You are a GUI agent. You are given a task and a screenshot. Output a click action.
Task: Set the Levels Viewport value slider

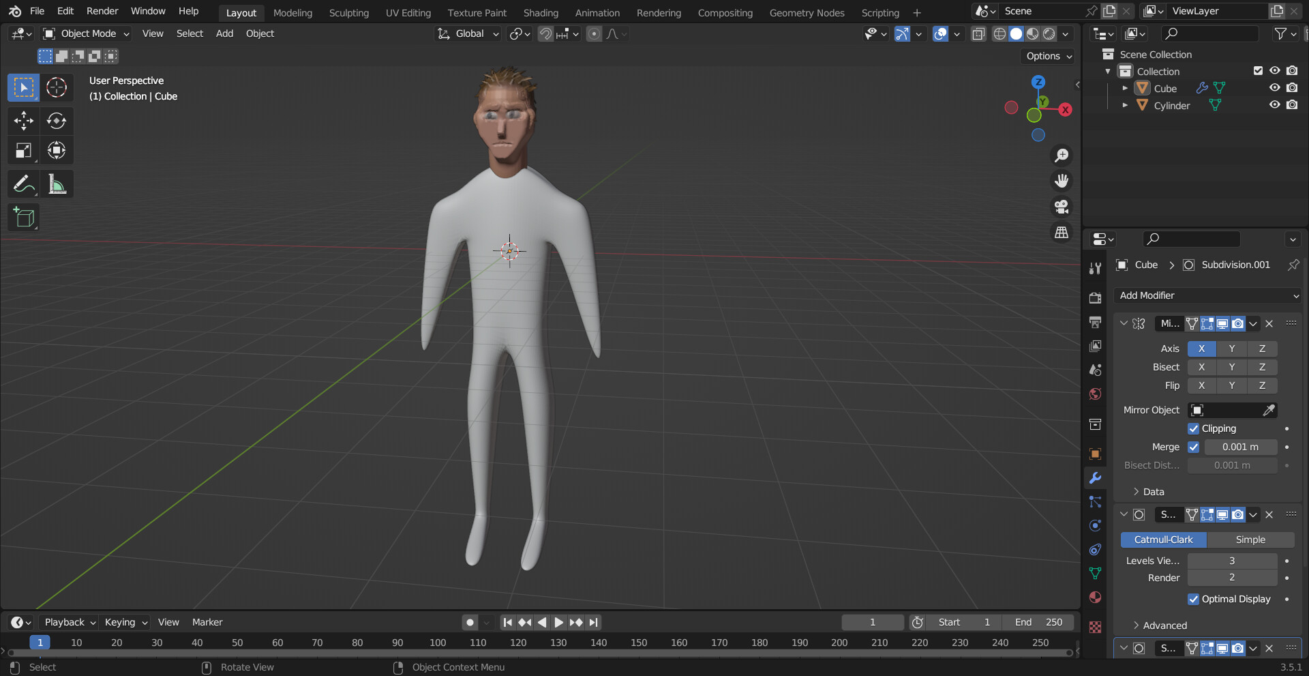point(1231,560)
